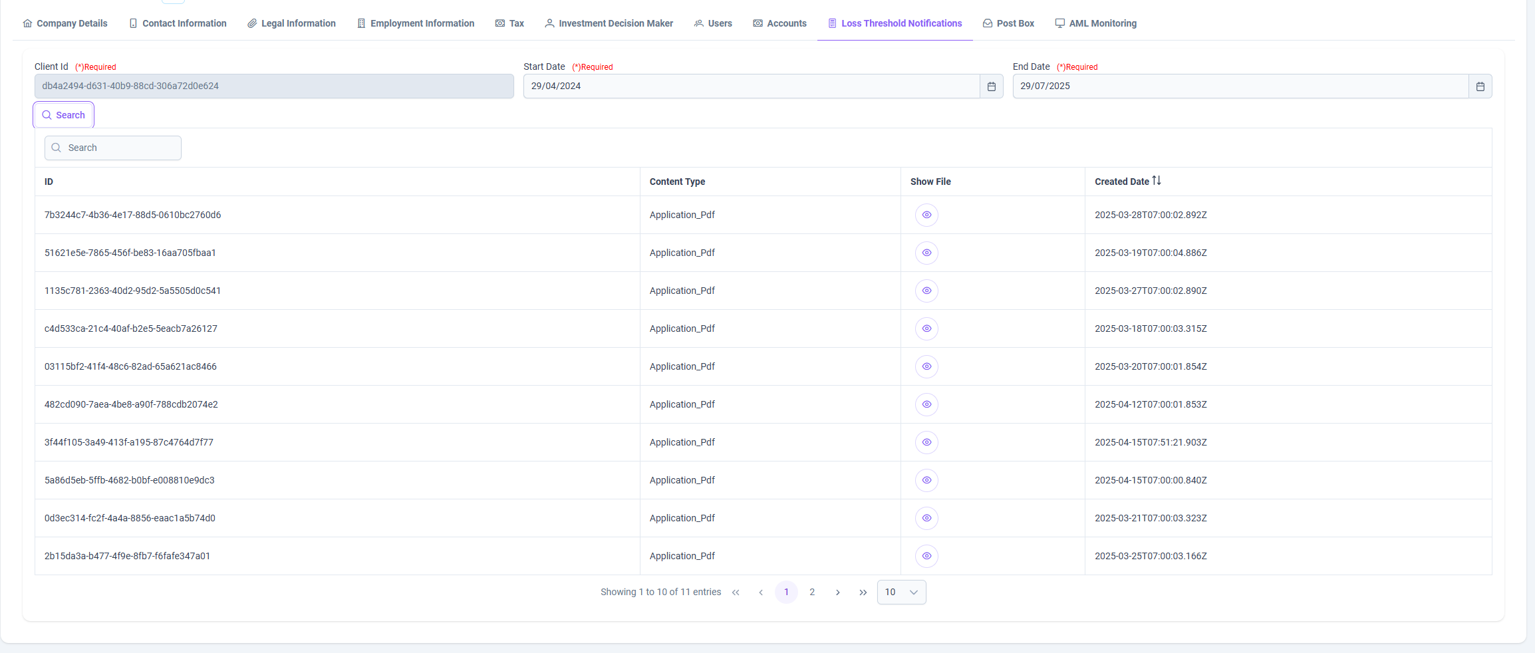
Task: Open the Start Date calendar picker
Action: point(991,86)
